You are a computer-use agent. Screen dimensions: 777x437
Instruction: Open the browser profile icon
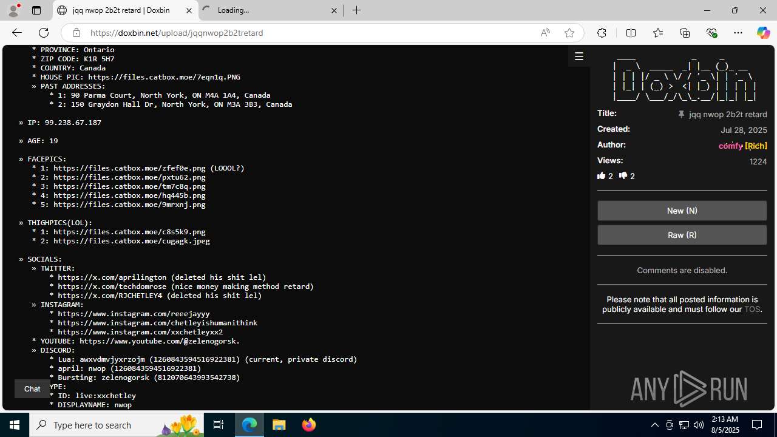13,10
